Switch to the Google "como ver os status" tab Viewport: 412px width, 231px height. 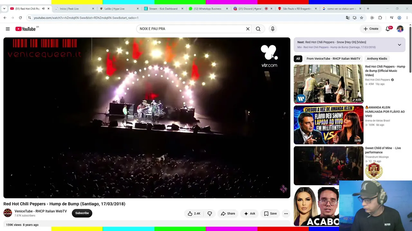[x=342, y=9]
